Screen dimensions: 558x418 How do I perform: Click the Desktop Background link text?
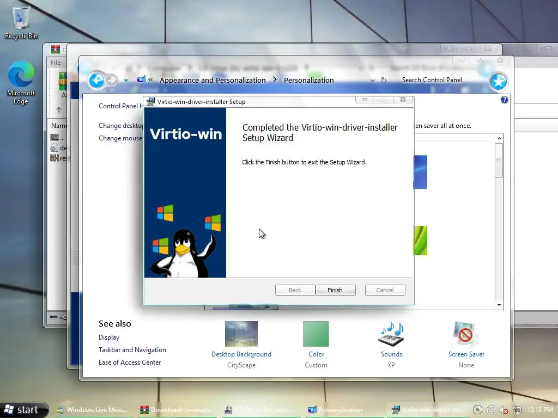(241, 354)
